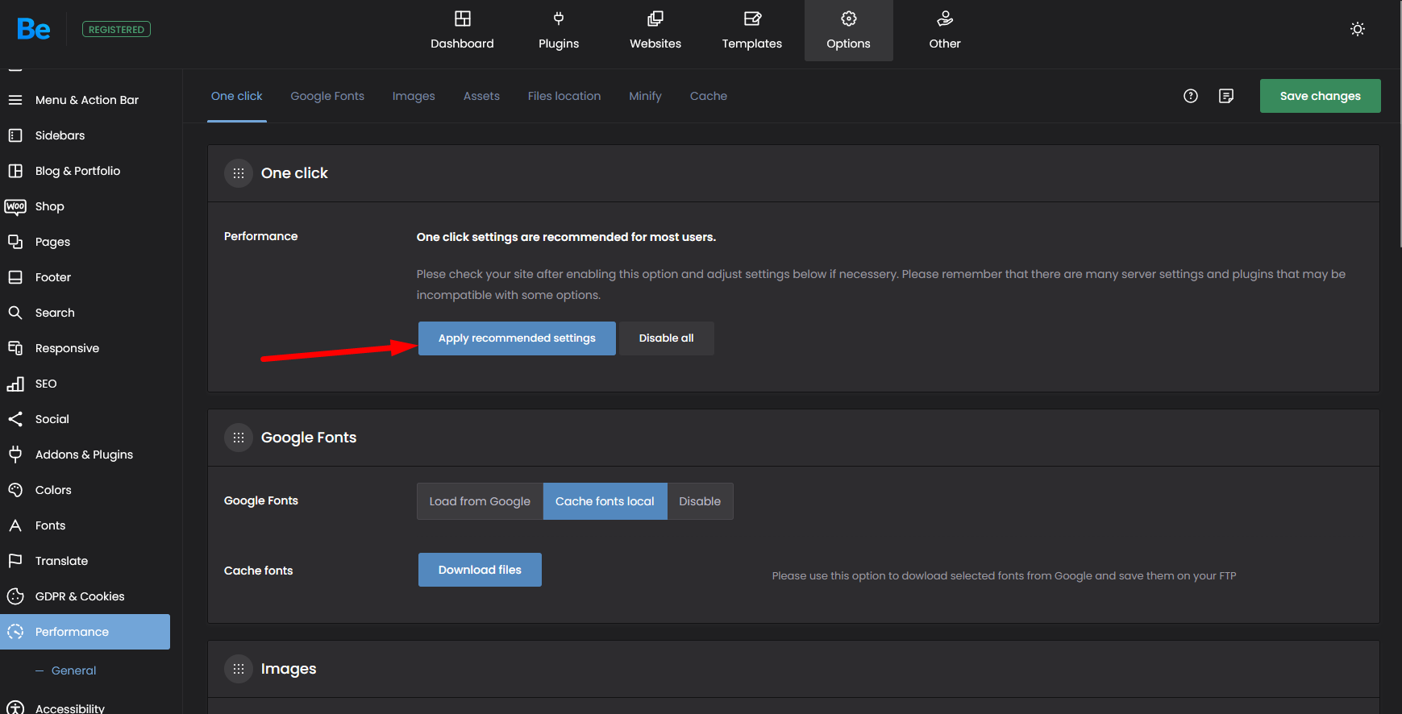Click the REGISTERED badge
The image size is (1402, 714).
tap(116, 30)
